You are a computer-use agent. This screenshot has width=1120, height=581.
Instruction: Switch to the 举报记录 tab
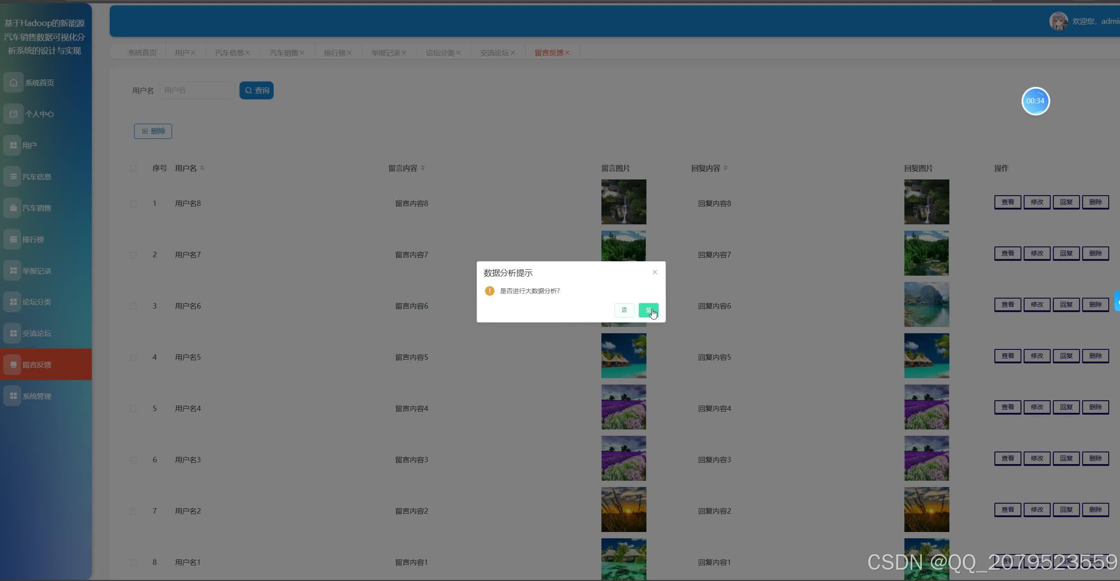click(385, 53)
